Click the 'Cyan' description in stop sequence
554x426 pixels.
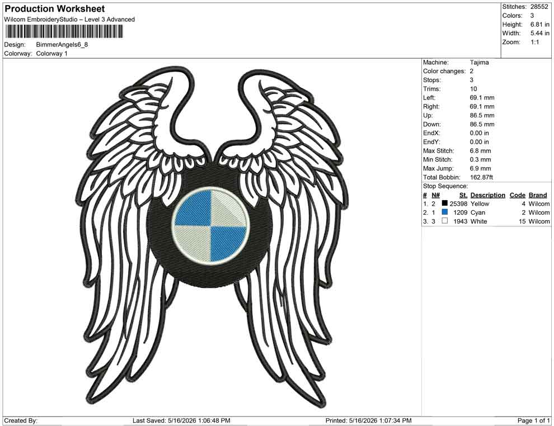tap(478, 212)
